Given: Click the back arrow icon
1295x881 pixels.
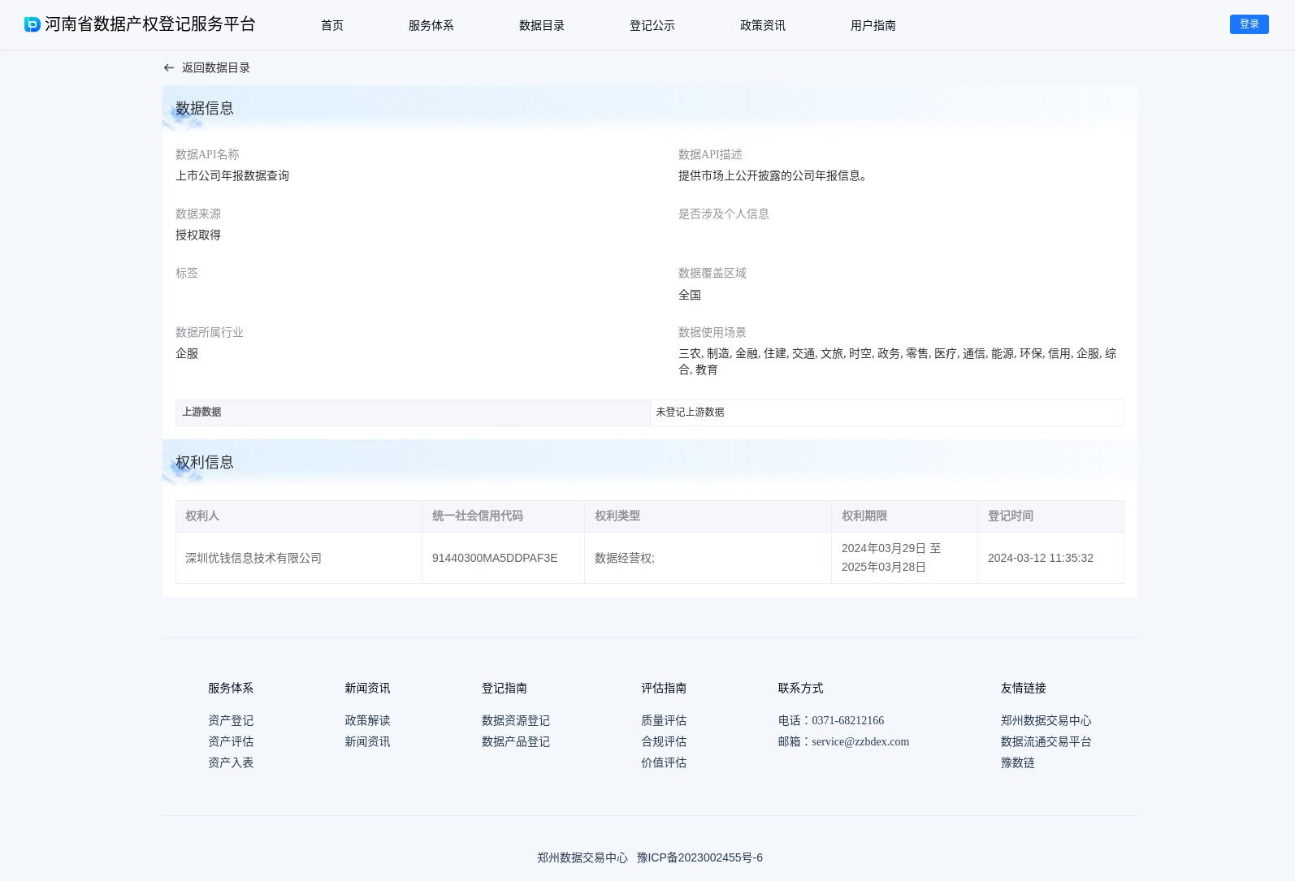Looking at the screenshot, I should pyautogui.click(x=169, y=68).
